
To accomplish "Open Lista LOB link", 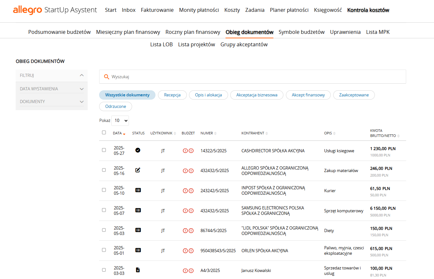I will 162,44.
